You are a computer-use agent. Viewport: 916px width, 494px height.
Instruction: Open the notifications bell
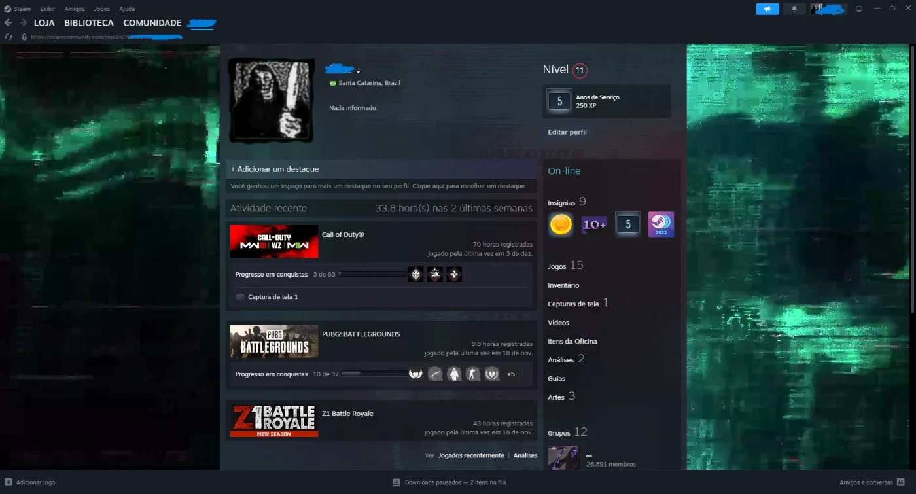[794, 9]
